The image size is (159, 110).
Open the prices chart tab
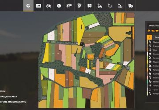coord(38,6)
